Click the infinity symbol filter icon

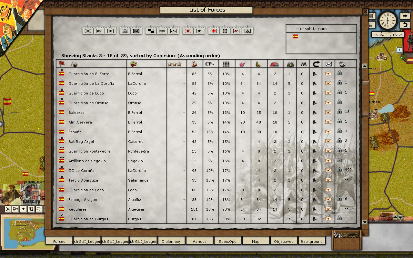click(x=99, y=31)
